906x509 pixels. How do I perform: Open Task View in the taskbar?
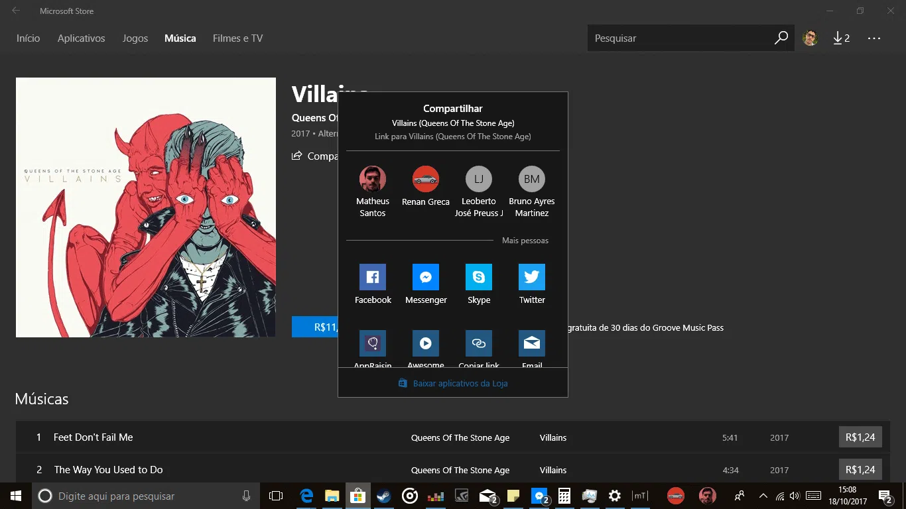click(276, 496)
